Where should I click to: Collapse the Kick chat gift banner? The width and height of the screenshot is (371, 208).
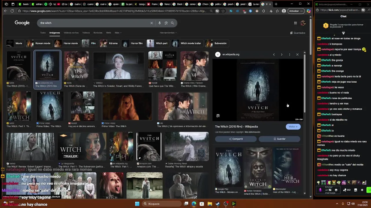tap(343, 33)
